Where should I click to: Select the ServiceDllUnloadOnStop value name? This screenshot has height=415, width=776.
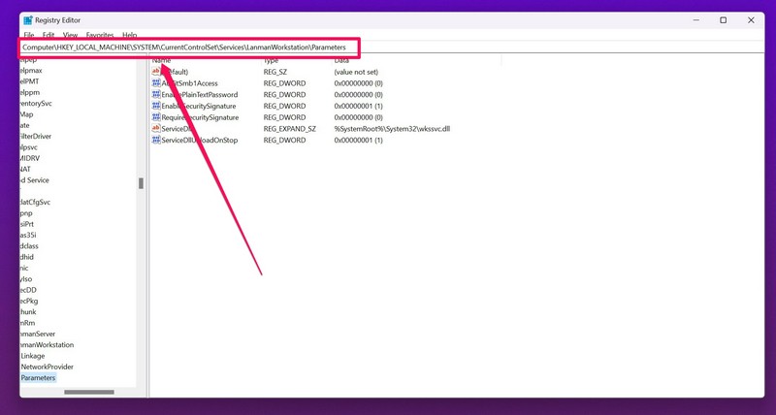pyautogui.click(x=200, y=140)
